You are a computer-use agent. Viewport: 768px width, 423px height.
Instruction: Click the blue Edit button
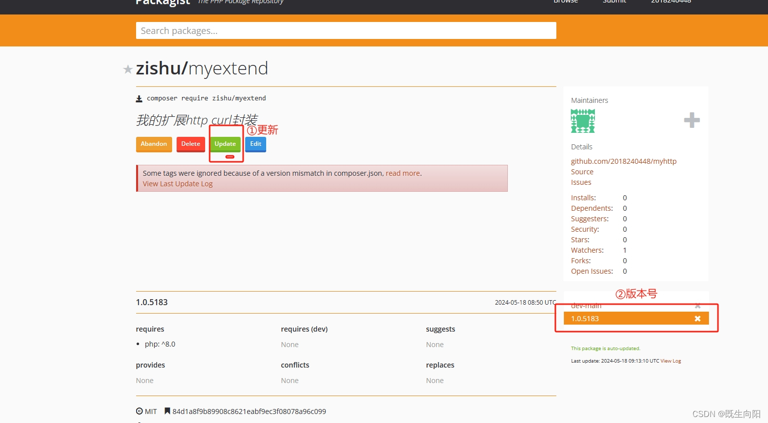256,144
